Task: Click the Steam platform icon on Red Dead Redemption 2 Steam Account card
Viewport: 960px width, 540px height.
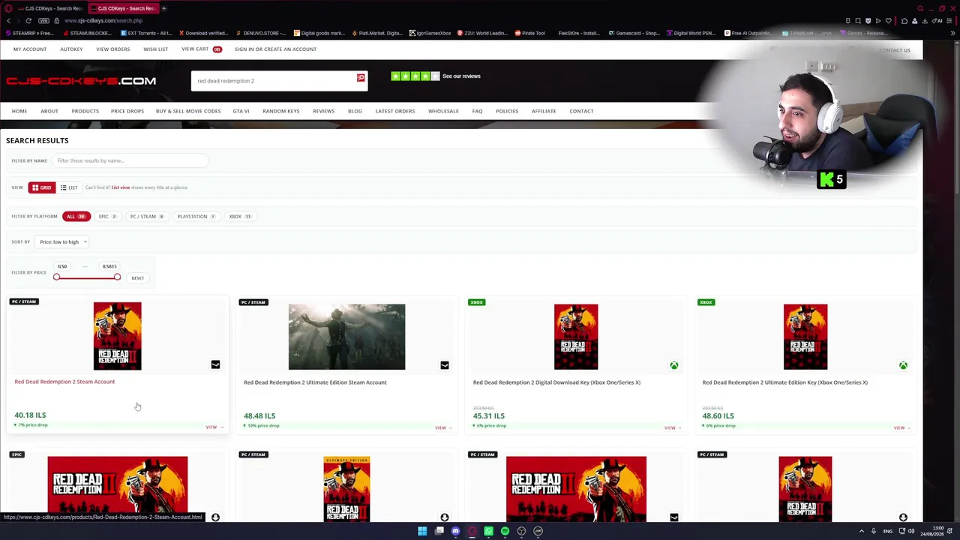Action: (x=215, y=364)
